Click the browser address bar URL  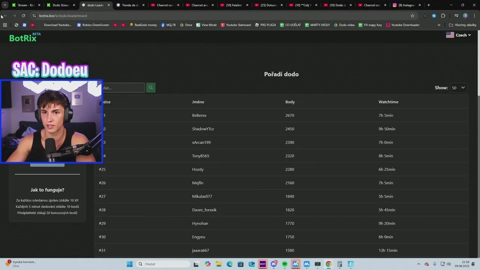tap(63, 16)
